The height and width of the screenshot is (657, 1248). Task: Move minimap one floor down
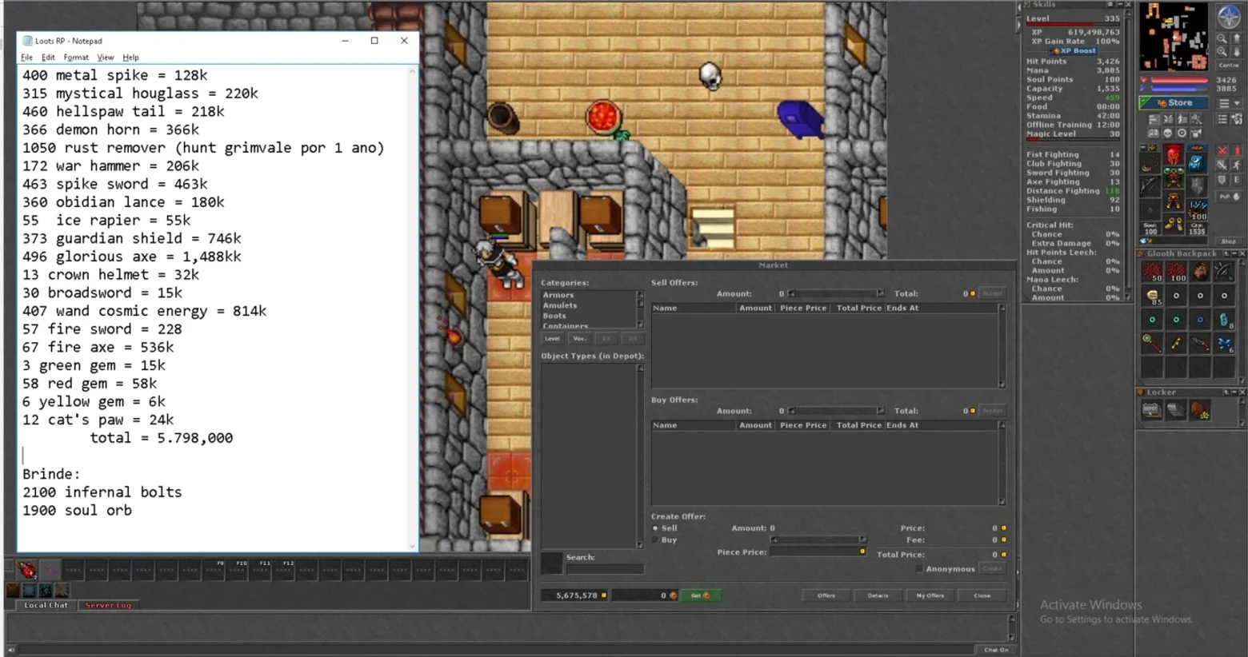pos(1236,52)
